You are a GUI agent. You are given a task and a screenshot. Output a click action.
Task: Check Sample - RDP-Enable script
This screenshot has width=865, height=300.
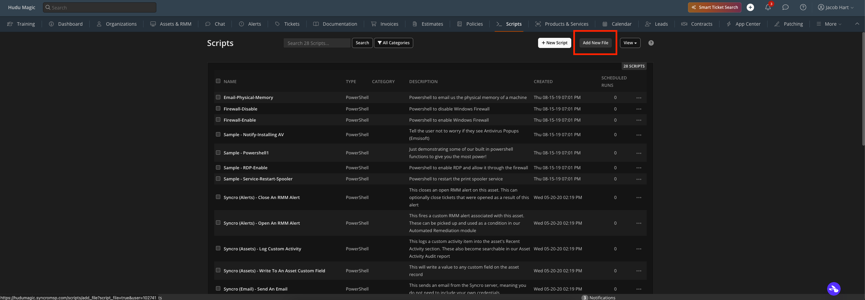[218, 168]
